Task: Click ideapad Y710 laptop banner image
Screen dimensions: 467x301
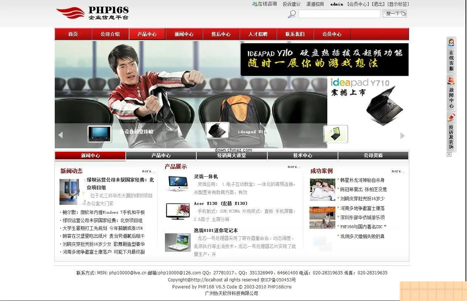Action: click(x=368, y=102)
